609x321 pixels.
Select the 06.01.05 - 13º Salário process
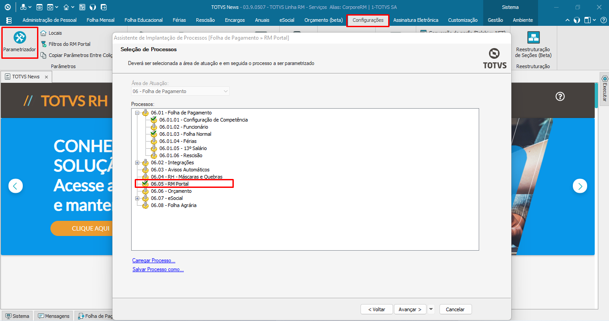tap(183, 148)
